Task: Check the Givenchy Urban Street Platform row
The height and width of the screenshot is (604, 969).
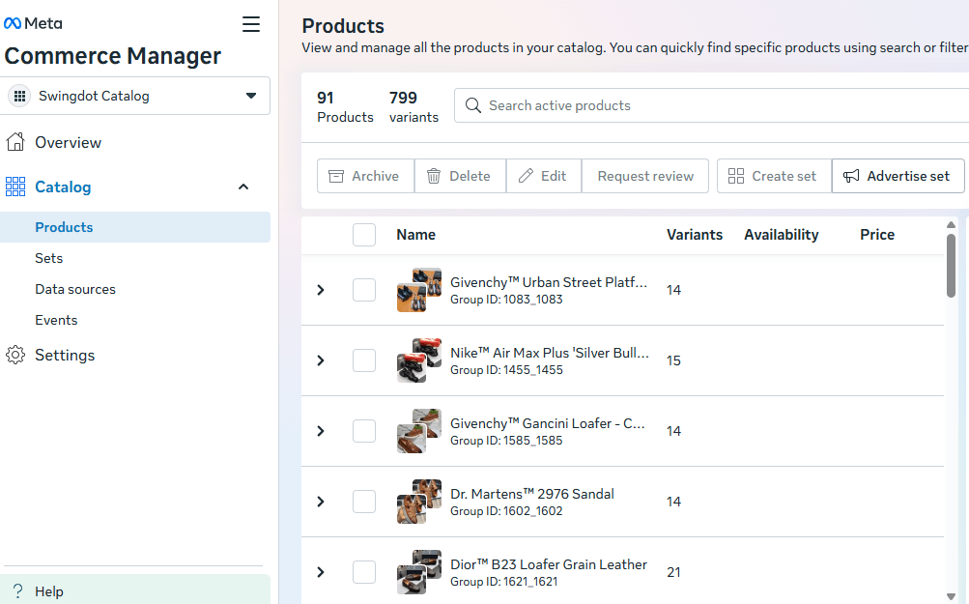Action: (364, 290)
